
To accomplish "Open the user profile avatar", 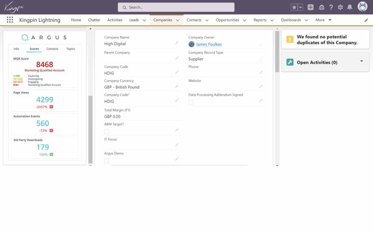I will (x=362, y=7).
